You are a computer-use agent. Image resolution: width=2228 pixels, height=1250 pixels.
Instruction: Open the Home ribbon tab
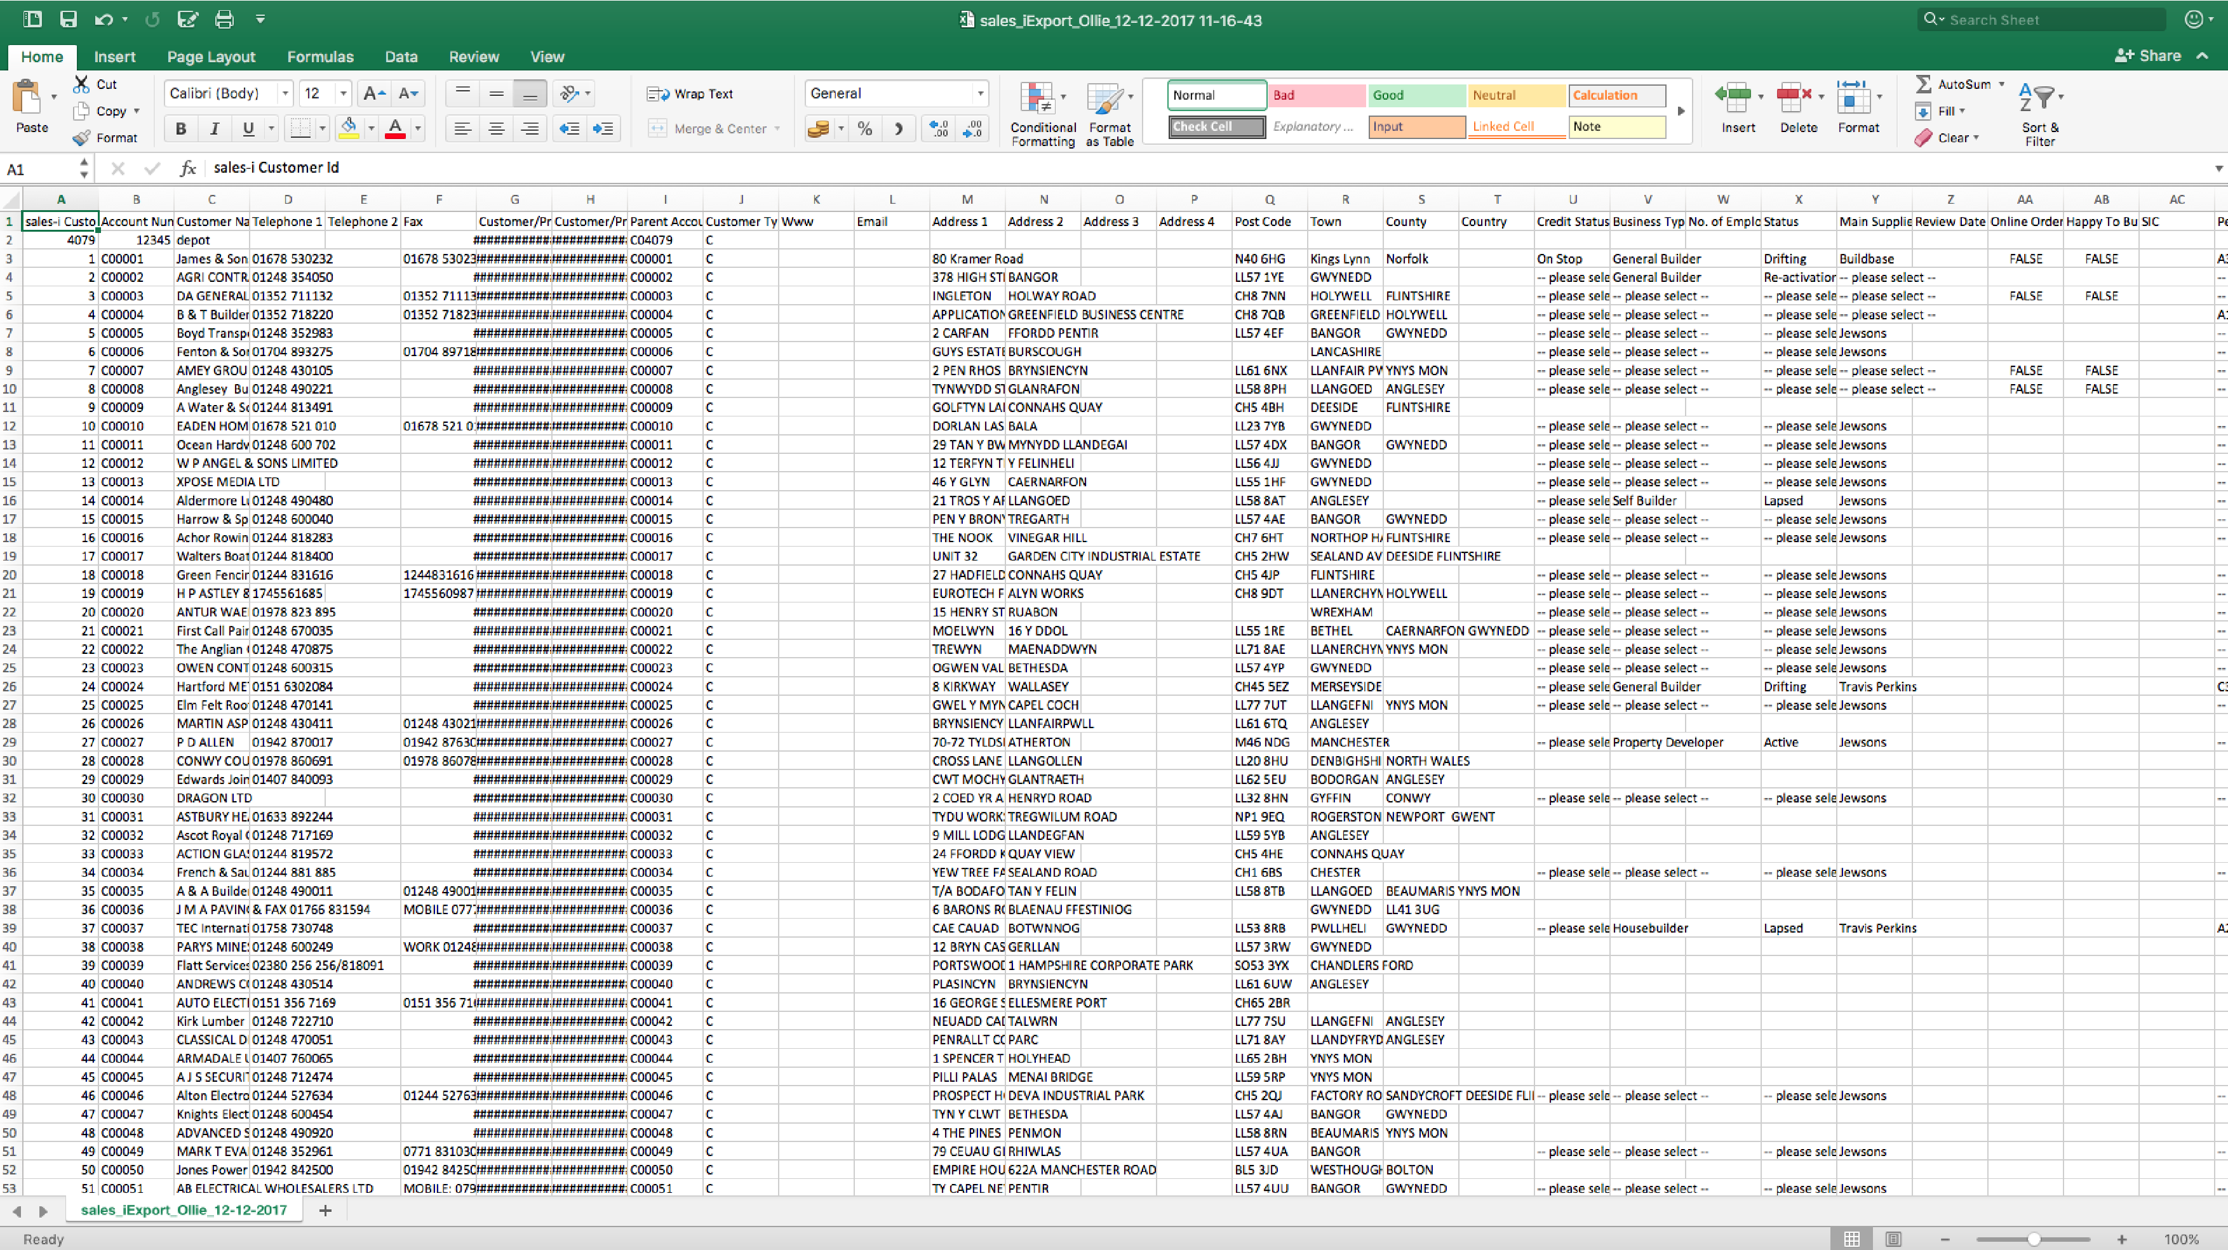coord(43,57)
